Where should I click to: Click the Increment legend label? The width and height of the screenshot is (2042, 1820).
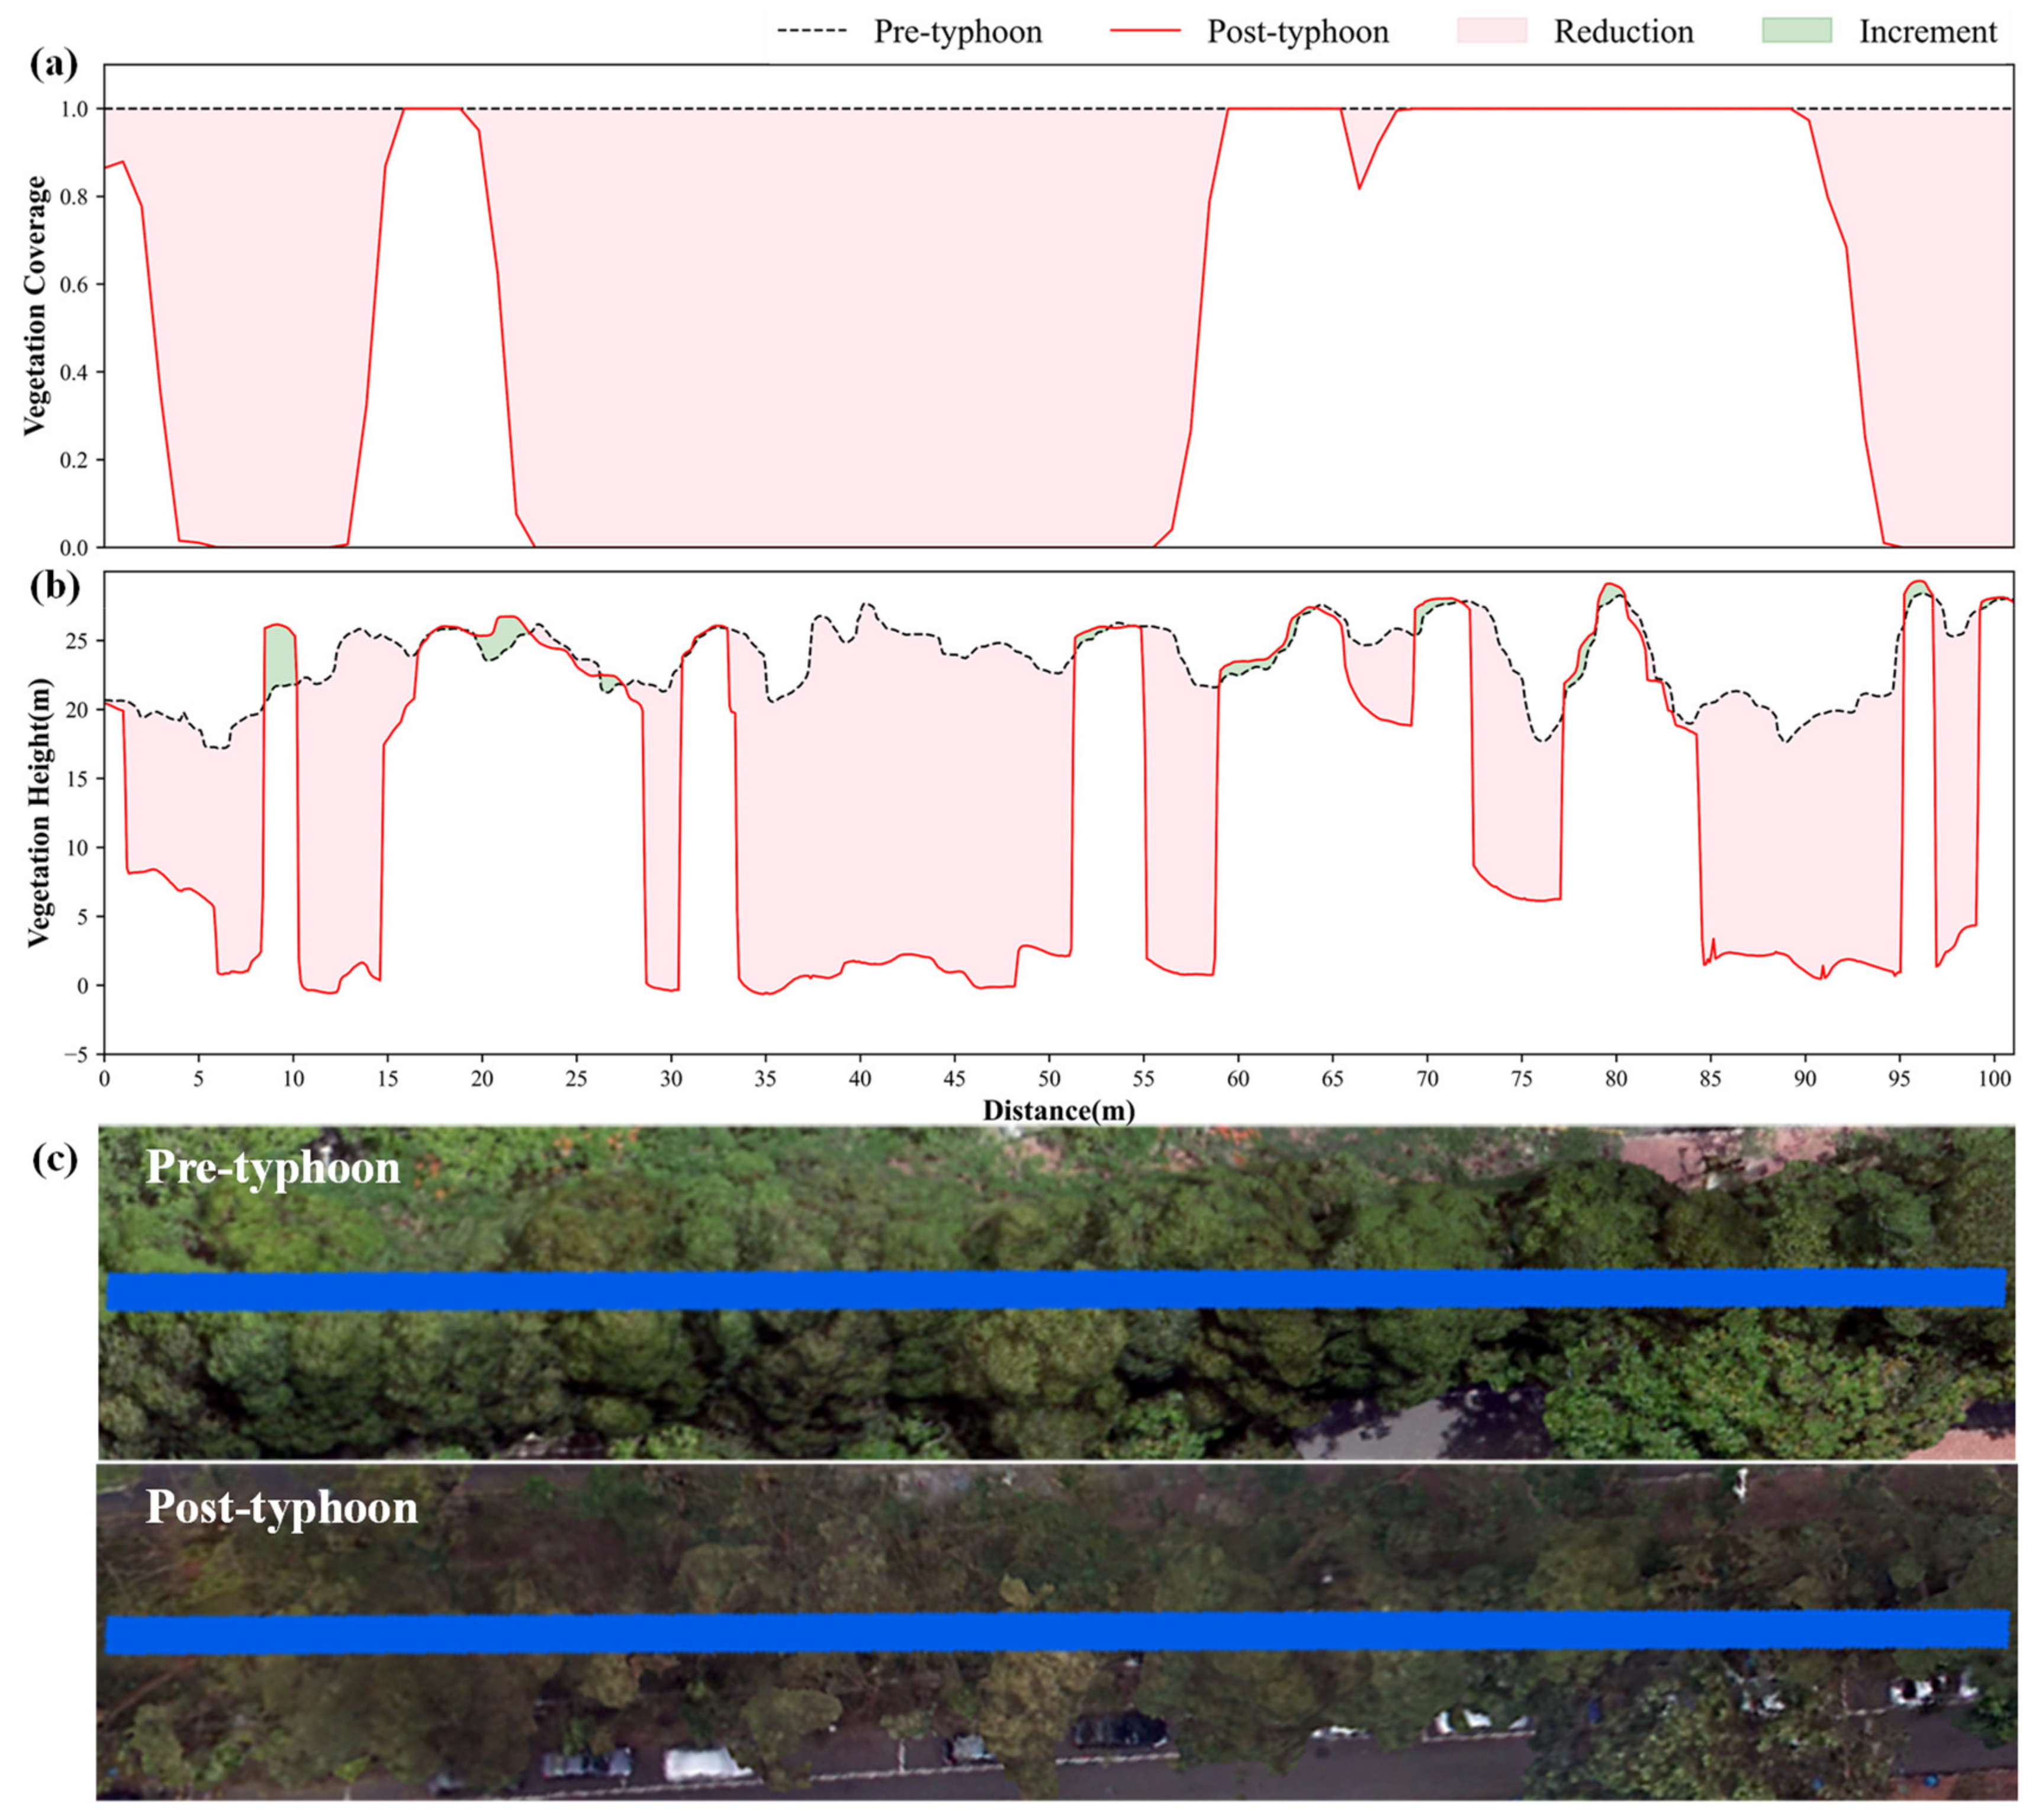[1928, 32]
